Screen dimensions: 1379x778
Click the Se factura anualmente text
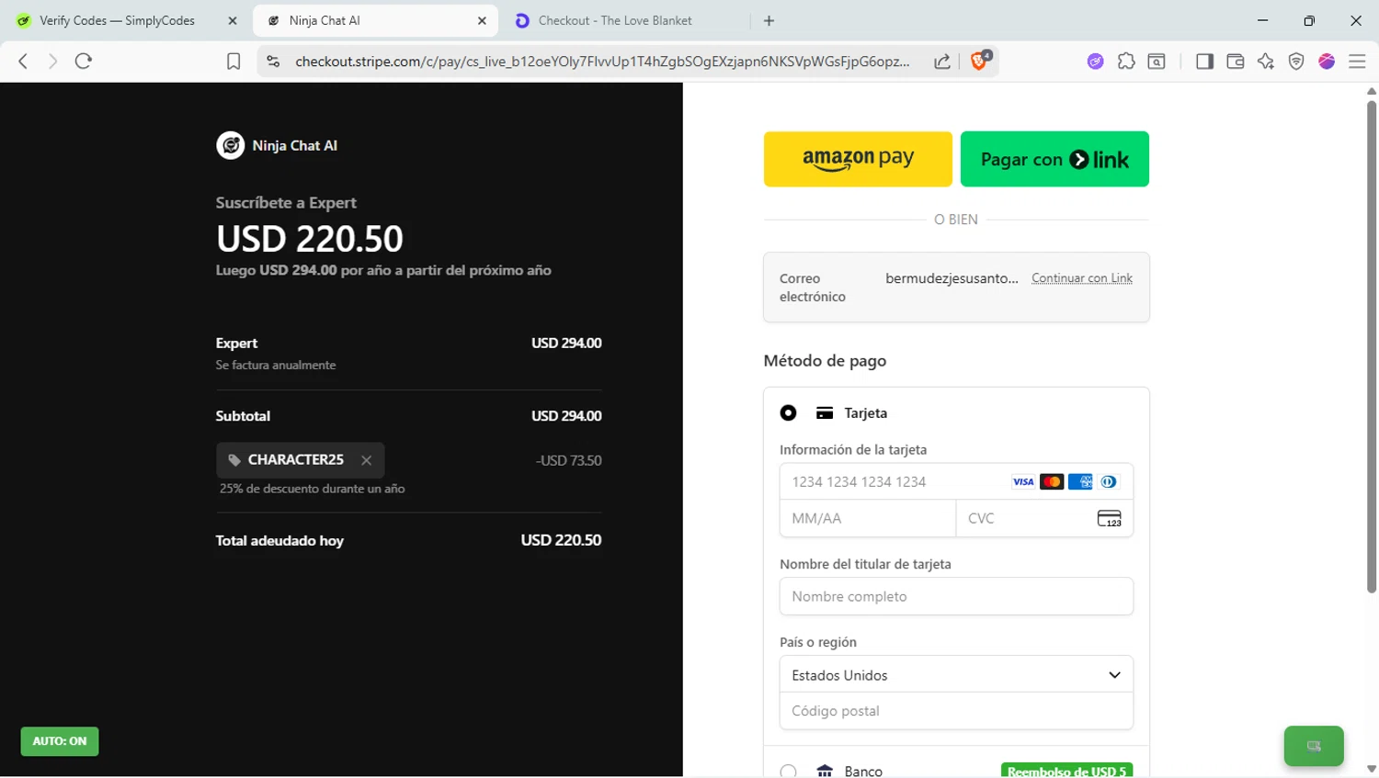[x=276, y=365]
